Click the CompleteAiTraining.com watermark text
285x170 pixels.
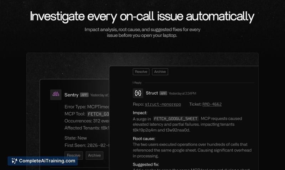(47, 161)
